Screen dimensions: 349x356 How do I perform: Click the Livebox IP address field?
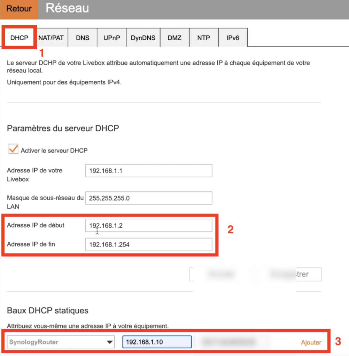(x=149, y=170)
